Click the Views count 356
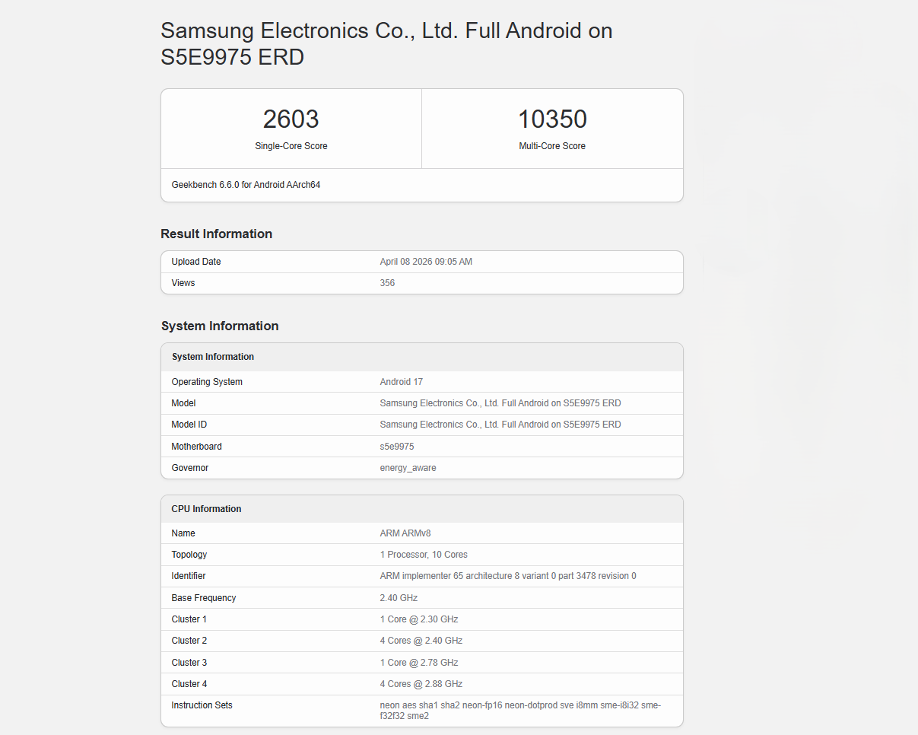The height and width of the screenshot is (735, 918). (x=387, y=283)
